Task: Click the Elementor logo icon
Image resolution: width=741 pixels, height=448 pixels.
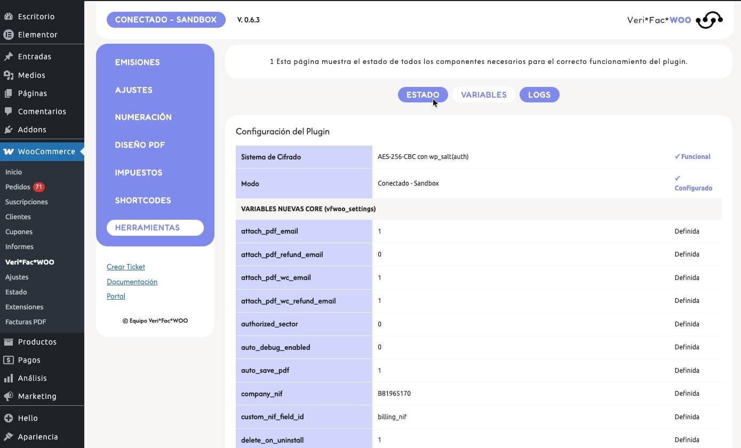Action: click(x=9, y=35)
